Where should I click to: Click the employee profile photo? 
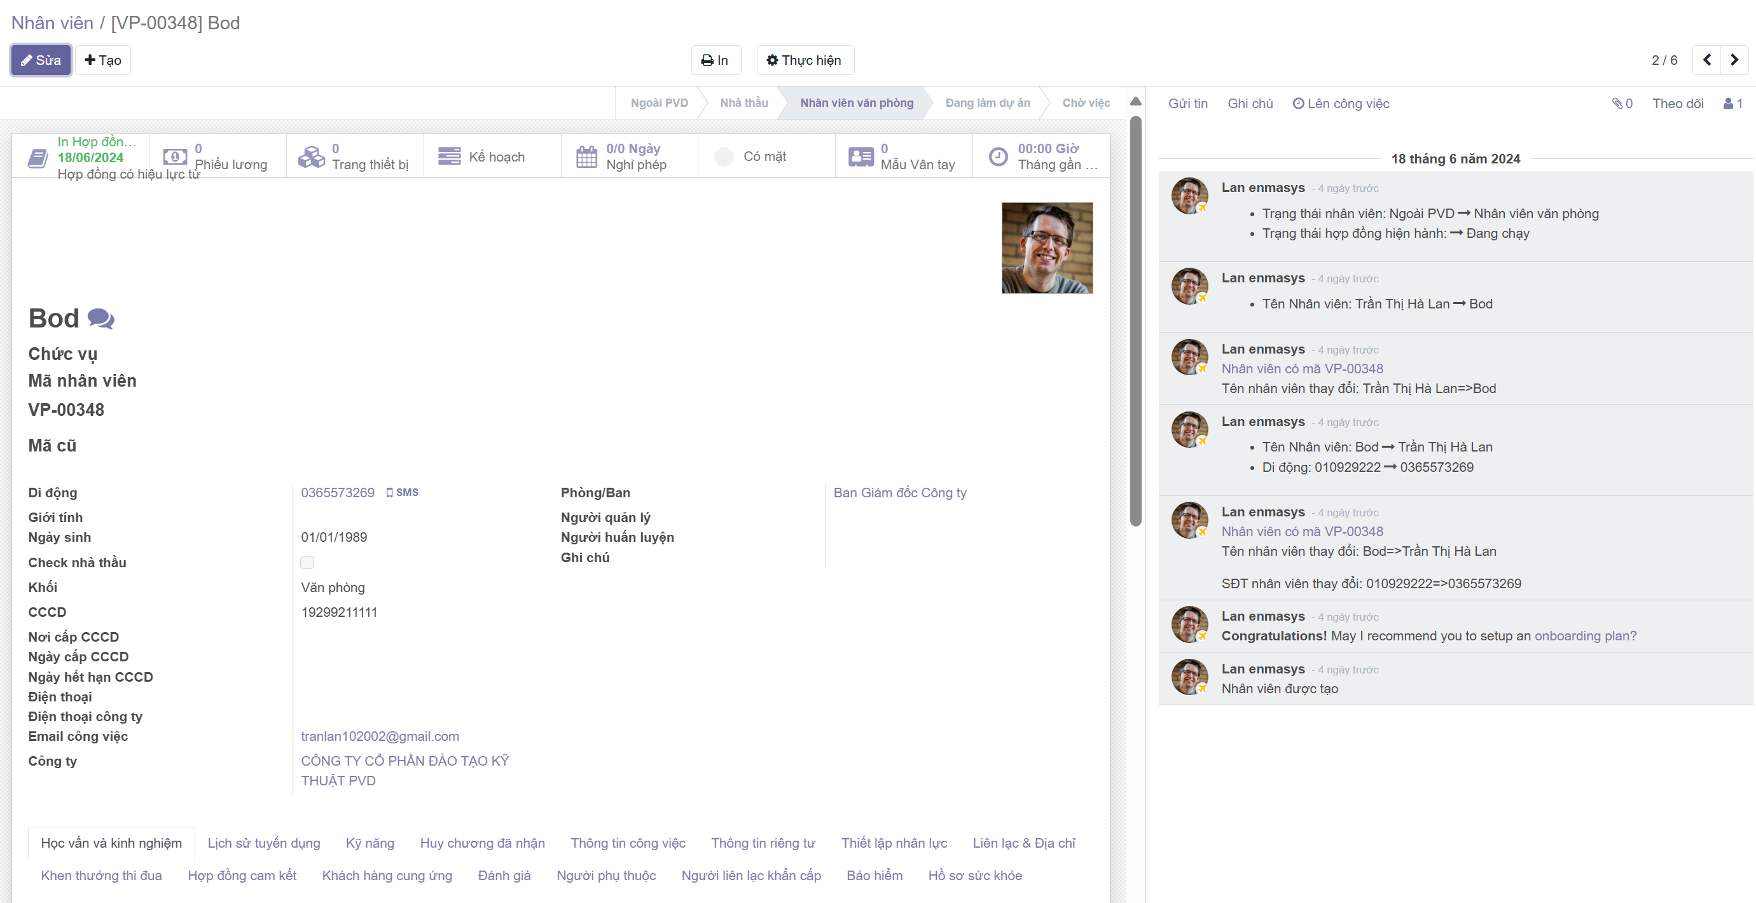point(1046,248)
